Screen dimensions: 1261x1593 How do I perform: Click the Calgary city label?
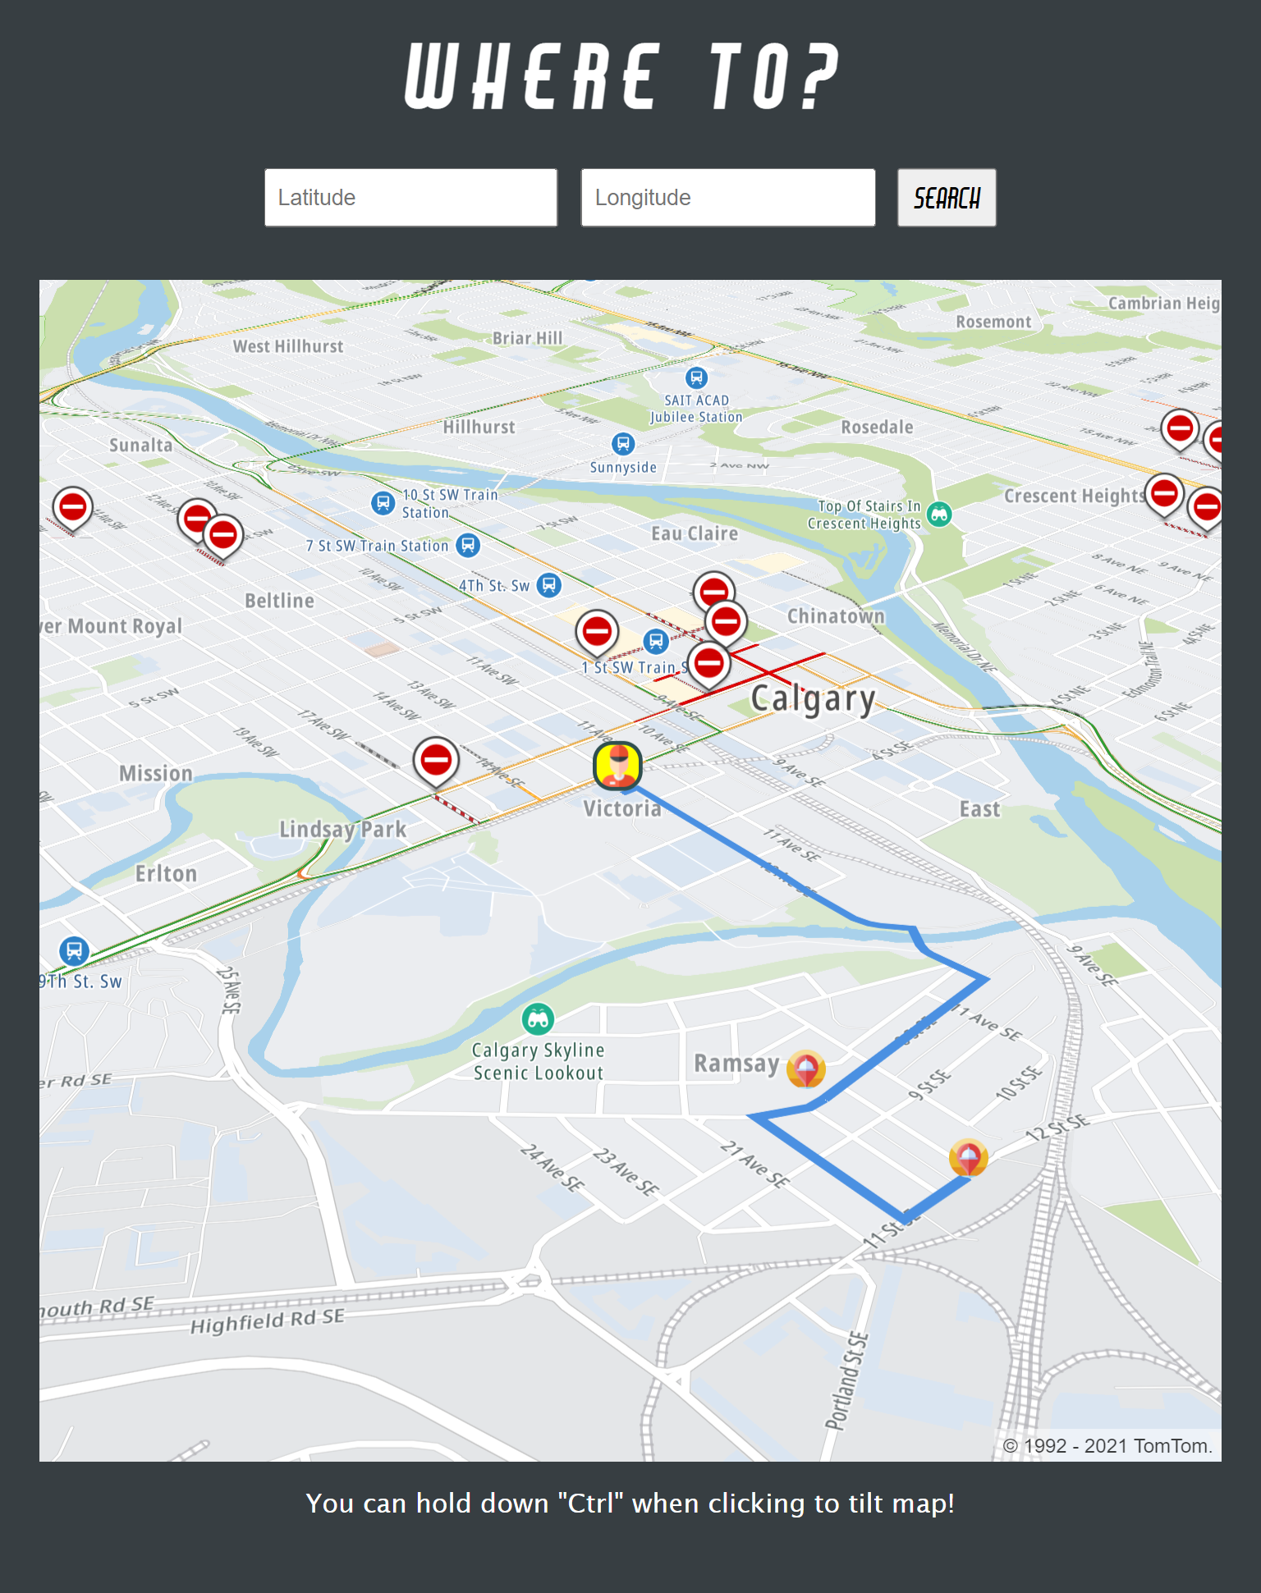coord(813,700)
